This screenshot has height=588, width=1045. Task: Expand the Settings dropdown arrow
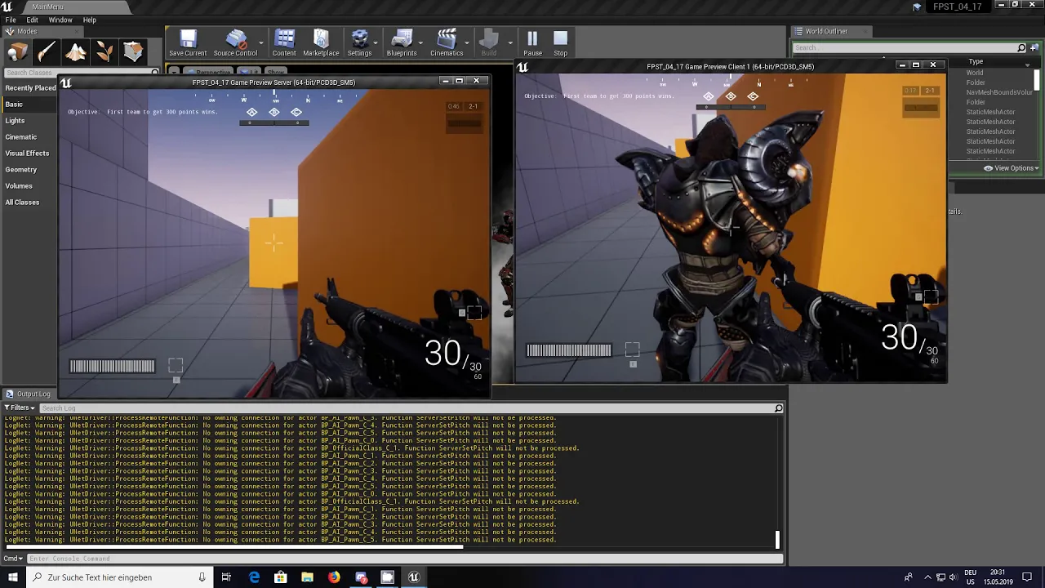click(x=377, y=42)
